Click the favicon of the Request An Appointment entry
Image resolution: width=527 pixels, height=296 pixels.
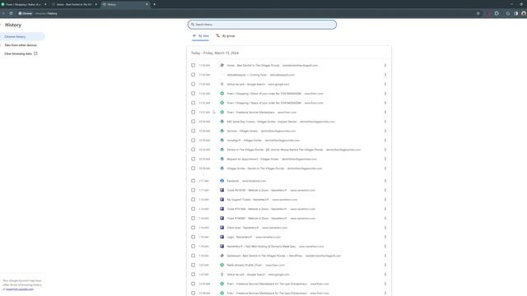222,159
